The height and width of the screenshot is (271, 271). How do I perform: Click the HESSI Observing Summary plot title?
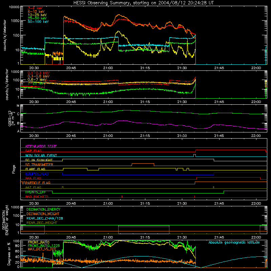pyautogui.click(x=144, y=3)
